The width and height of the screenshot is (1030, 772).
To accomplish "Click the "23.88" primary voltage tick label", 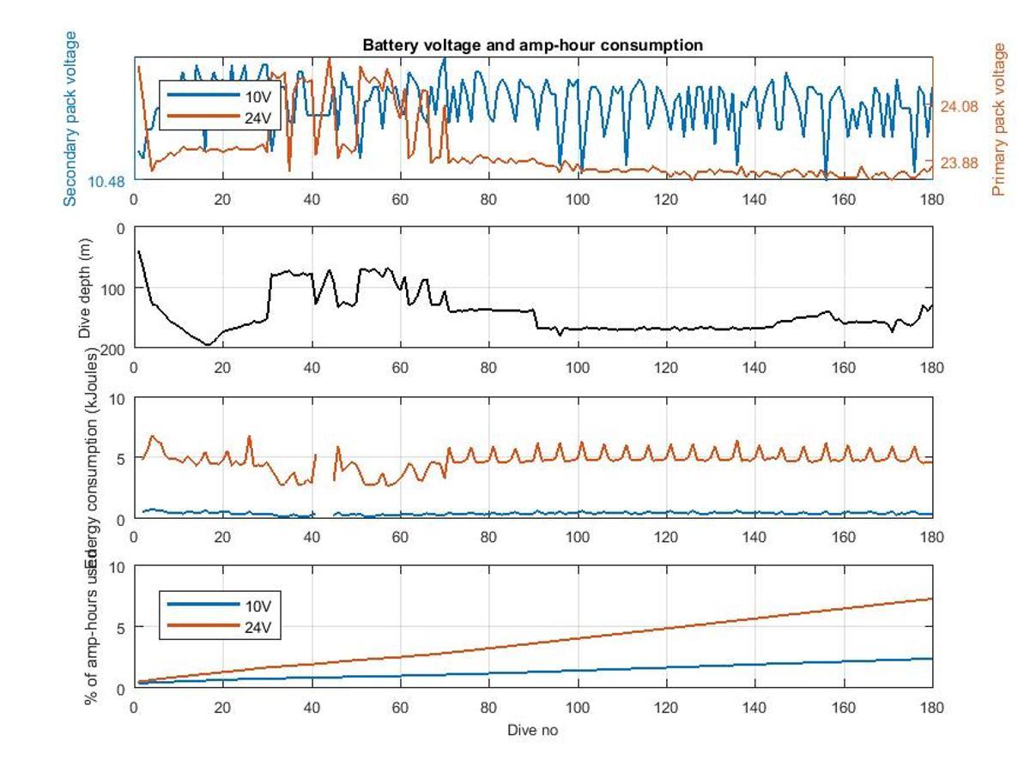I will (x=959, y=163).
